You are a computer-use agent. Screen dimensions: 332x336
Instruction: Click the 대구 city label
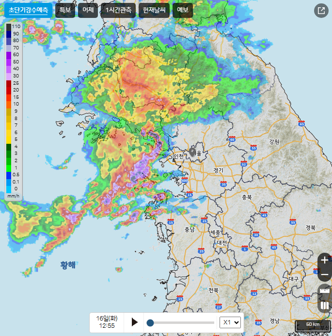point(294,279)
